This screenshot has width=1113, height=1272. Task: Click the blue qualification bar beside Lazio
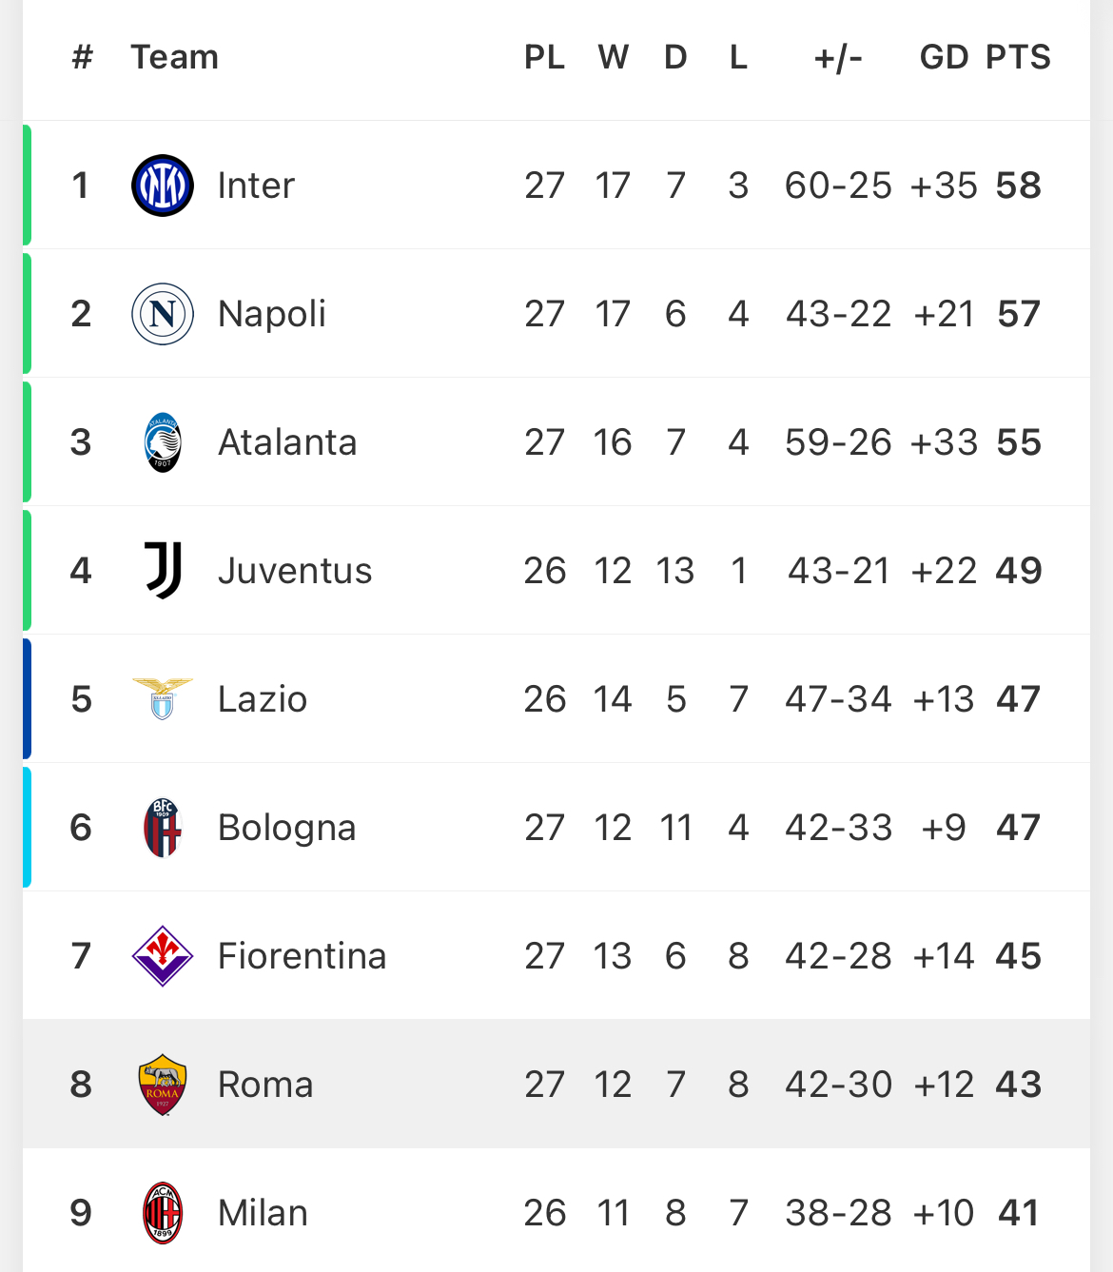tap(27, 699)
